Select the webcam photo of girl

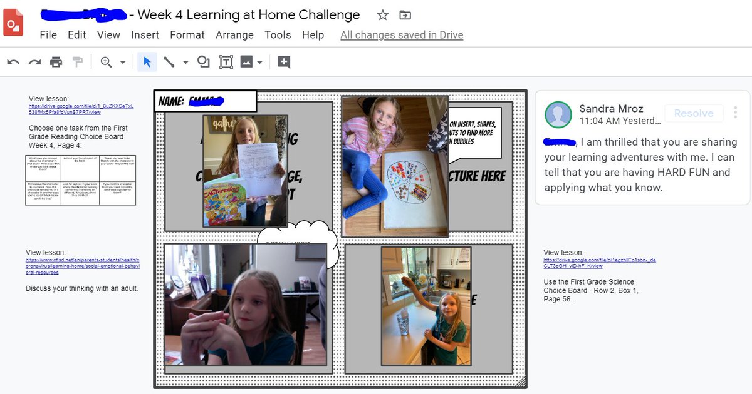[x=245, y=305]
